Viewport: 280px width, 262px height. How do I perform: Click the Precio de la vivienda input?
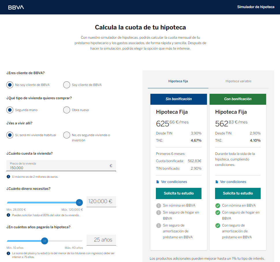point(61,166)
